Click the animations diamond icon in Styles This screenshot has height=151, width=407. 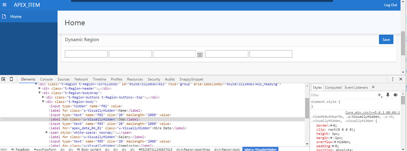[395, 95]
